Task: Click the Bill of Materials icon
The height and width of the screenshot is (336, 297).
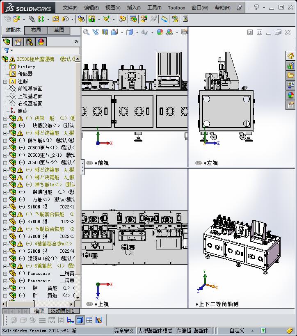Action: coord(133,19)
